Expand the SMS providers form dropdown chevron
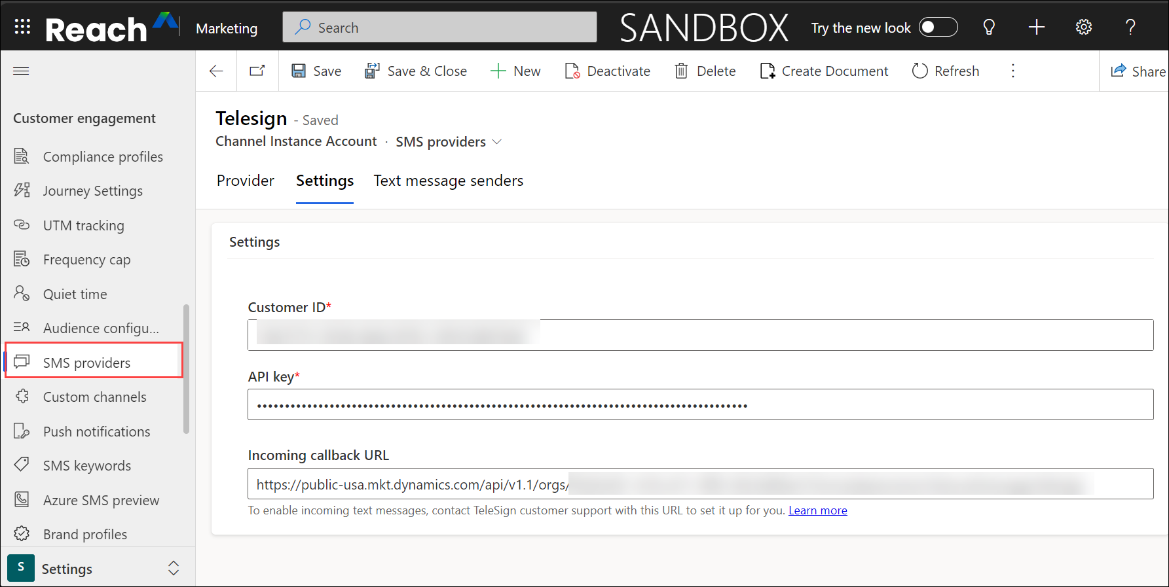Viewport: 1169px width, 587px height. click(497, 142)
